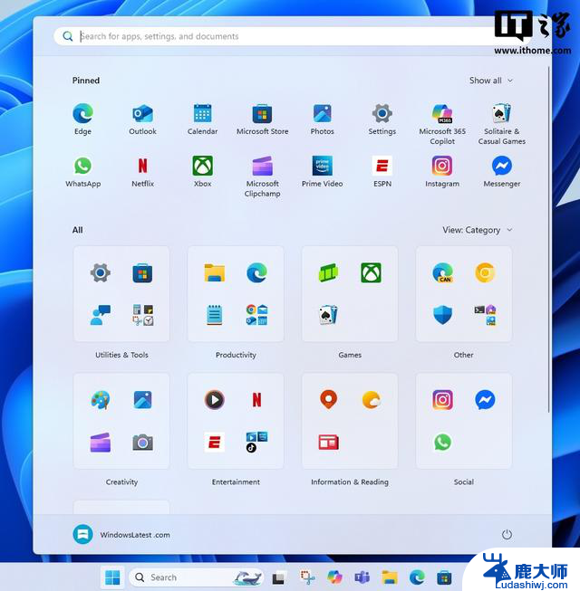This screenshot has width=580, height=591.
Task: Open the Information & Reading category folder
Action: coord(350,421)
